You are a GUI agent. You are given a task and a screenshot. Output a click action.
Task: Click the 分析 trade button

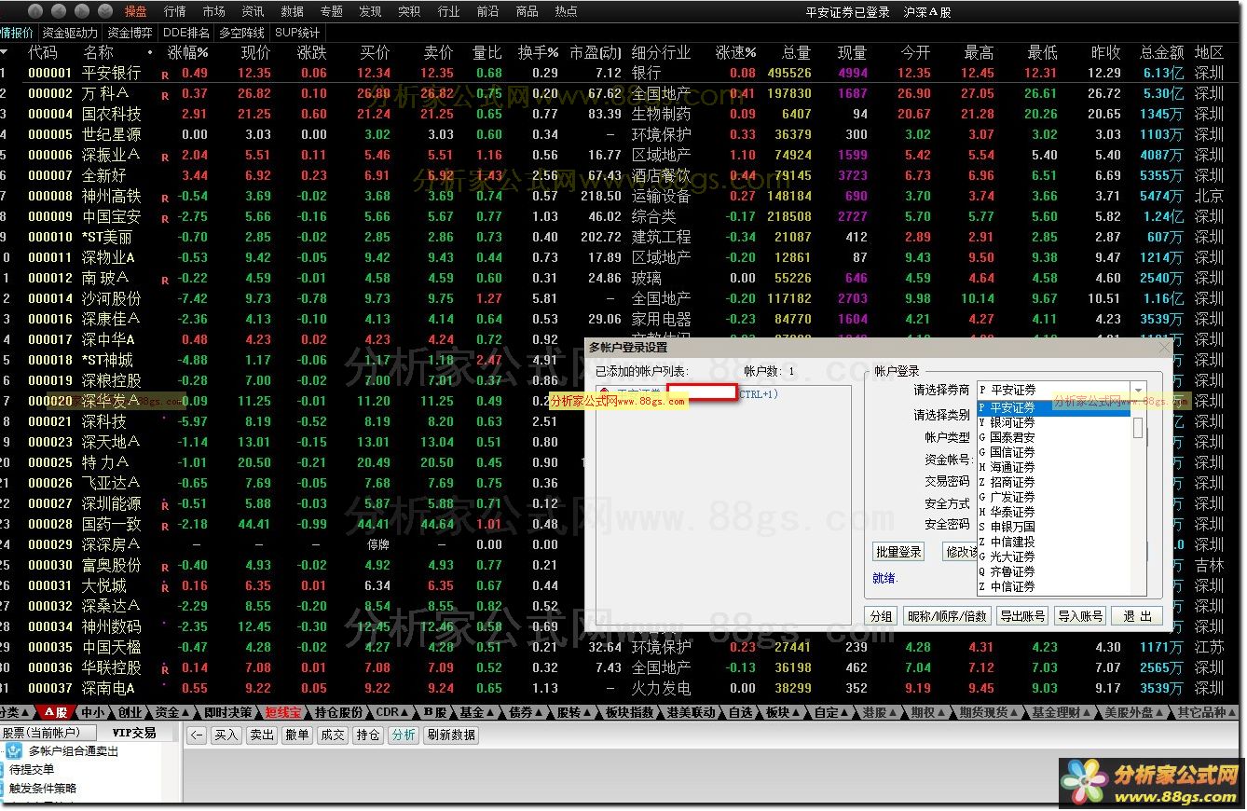pyautogui.click(x=404, y=735)
